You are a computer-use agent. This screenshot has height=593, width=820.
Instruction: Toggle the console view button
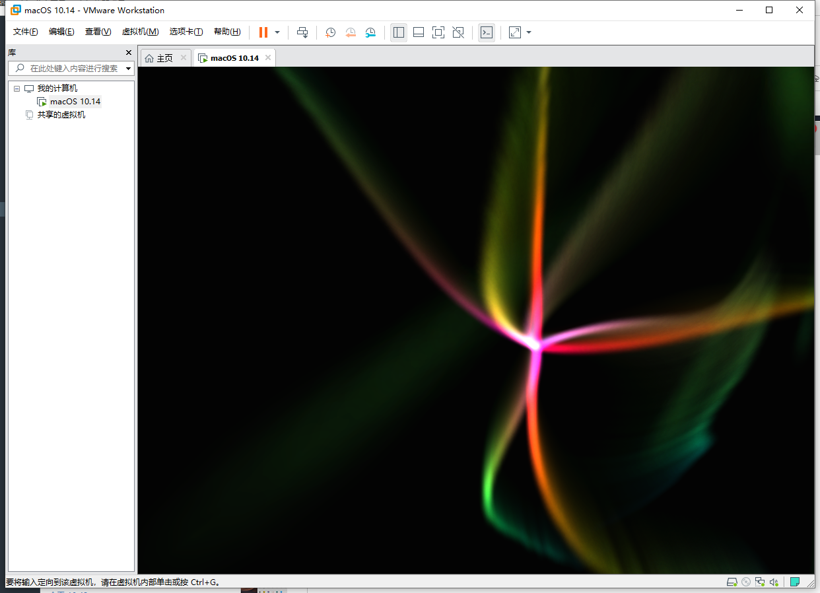[486, 32]
